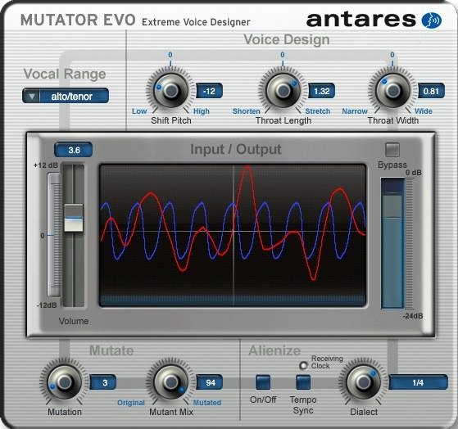Image resolution: width=458 pixels, height=429 pixels.
Task: Click the Mutation value field showing 3
Action: pos(103,382)
